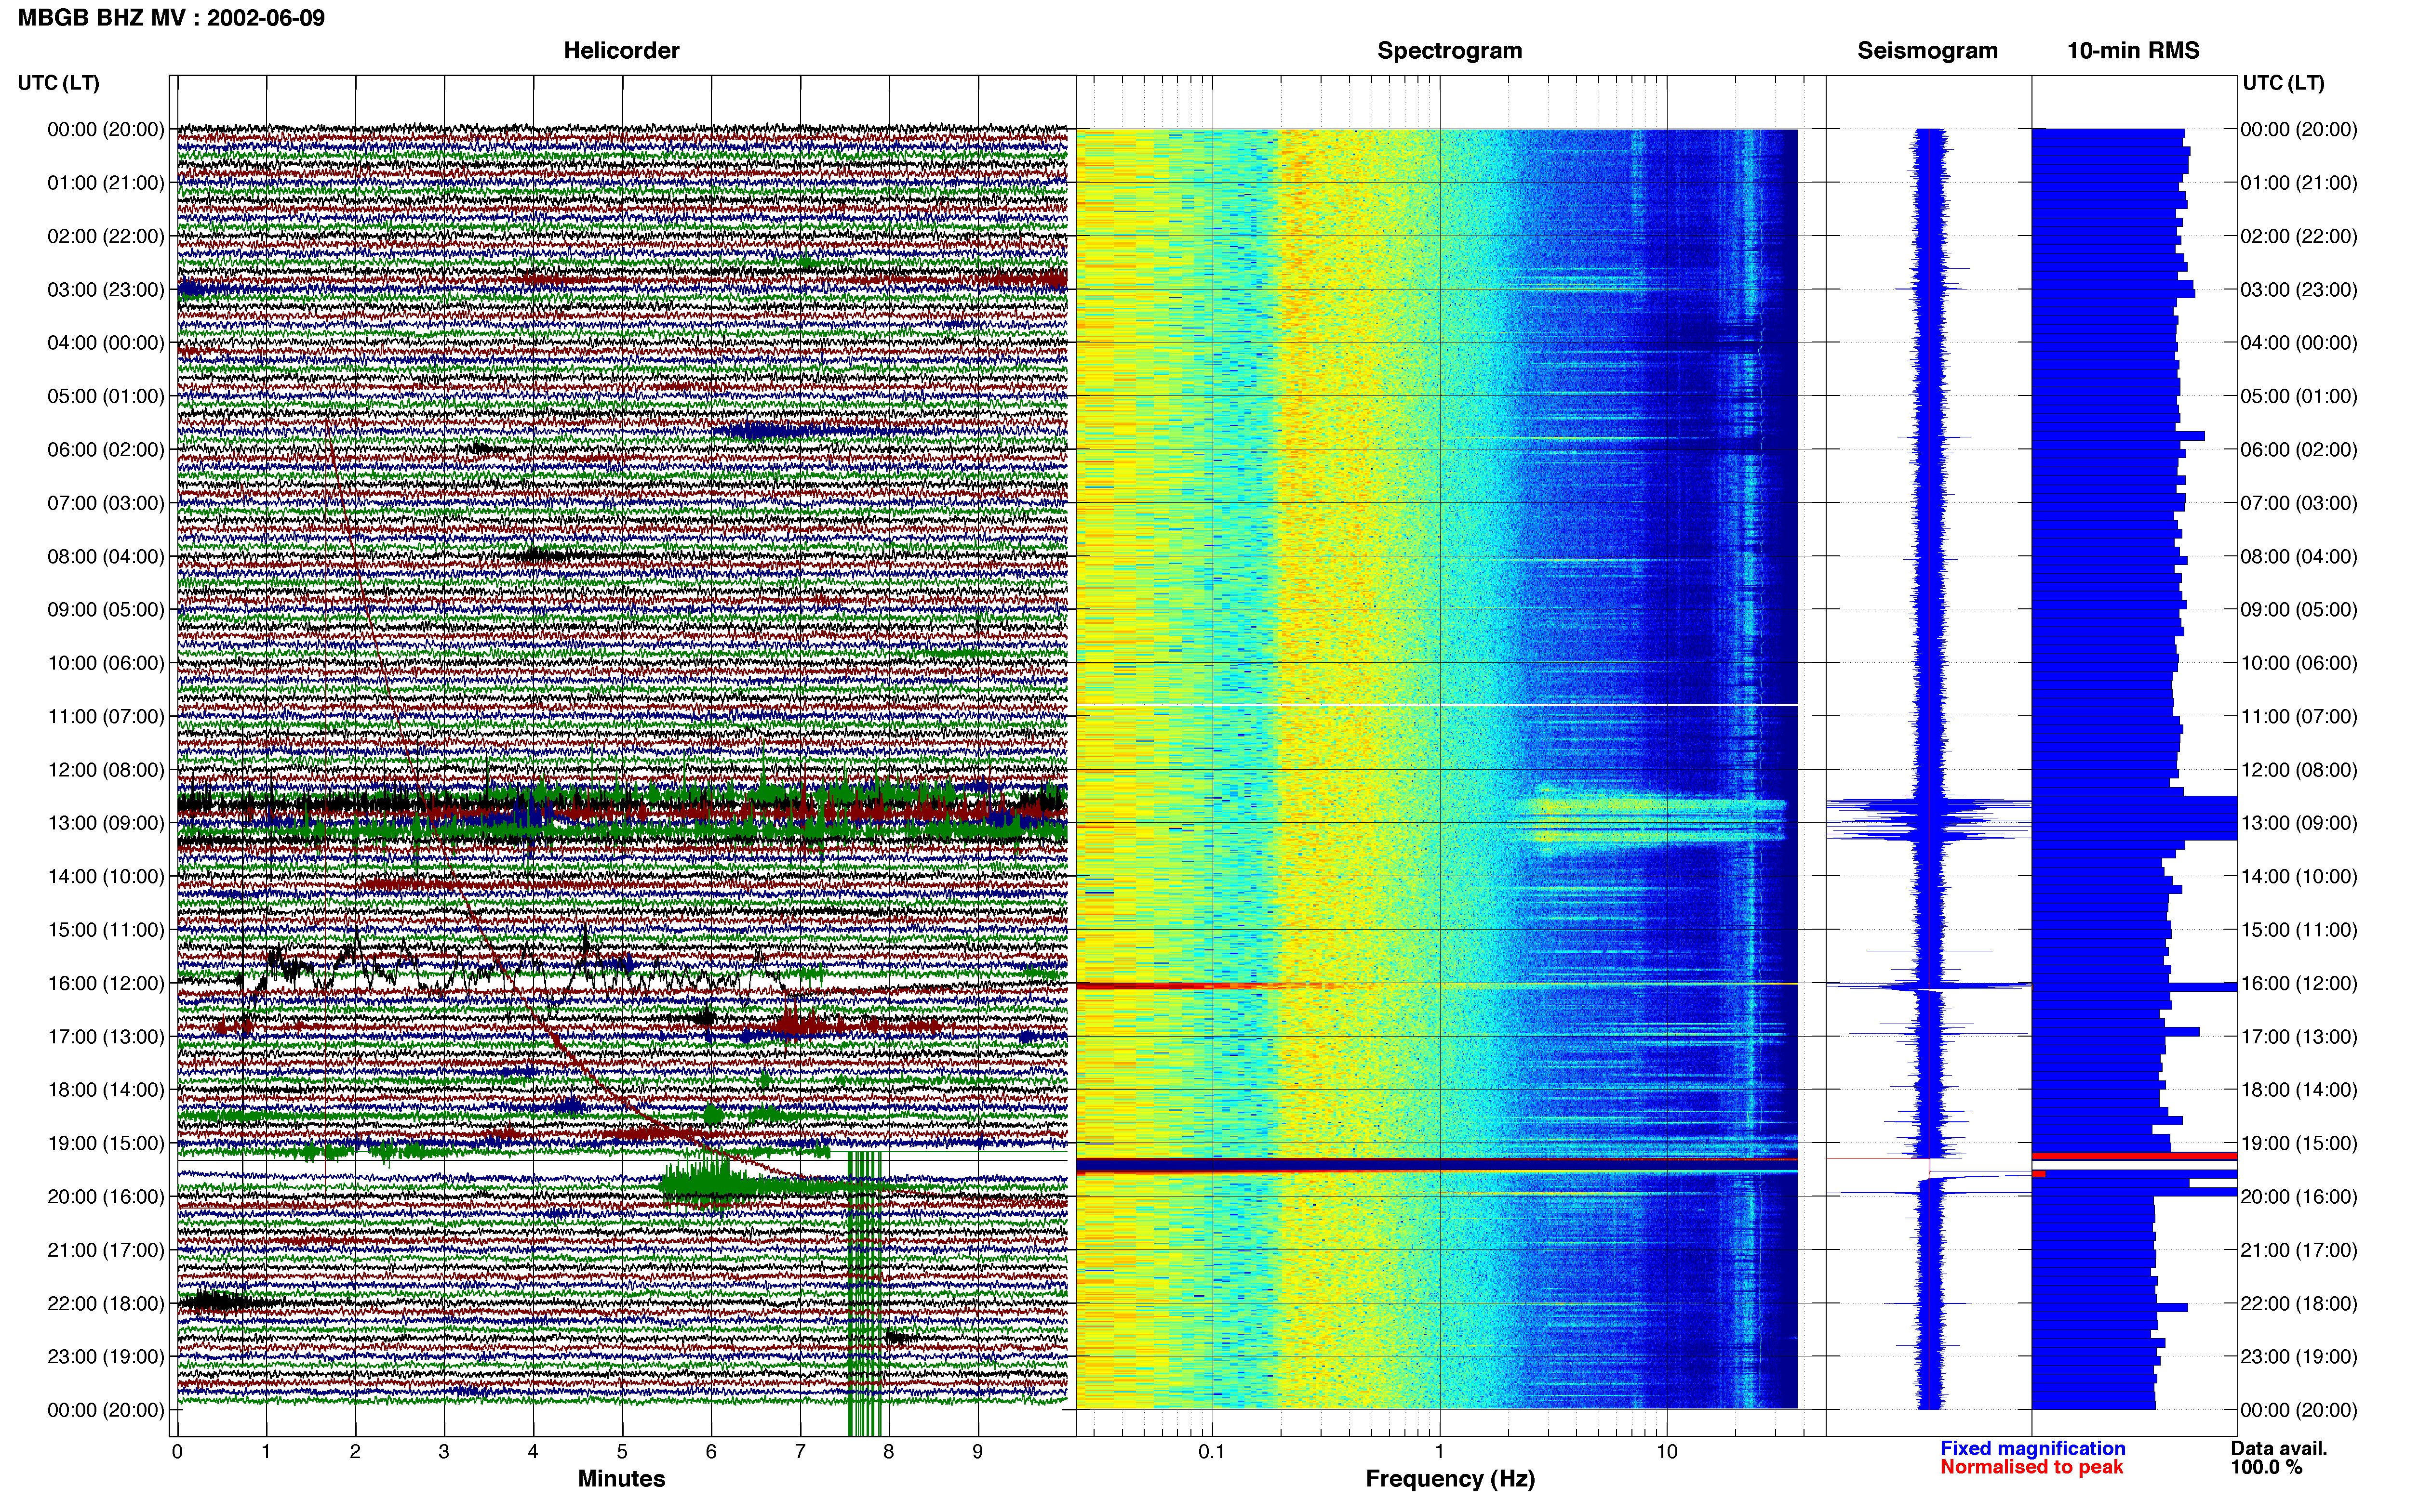Click the dark data-gap band in spectrogram near 19:20
This screenshot has height=1512, width=2419.
(x=1437, y=1165)
